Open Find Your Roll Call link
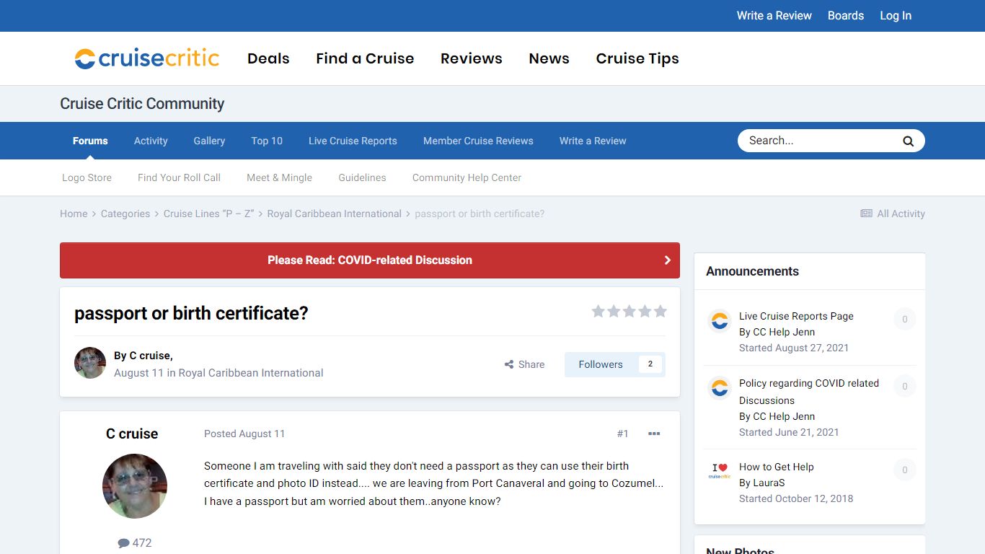 [x=179, y=177]
